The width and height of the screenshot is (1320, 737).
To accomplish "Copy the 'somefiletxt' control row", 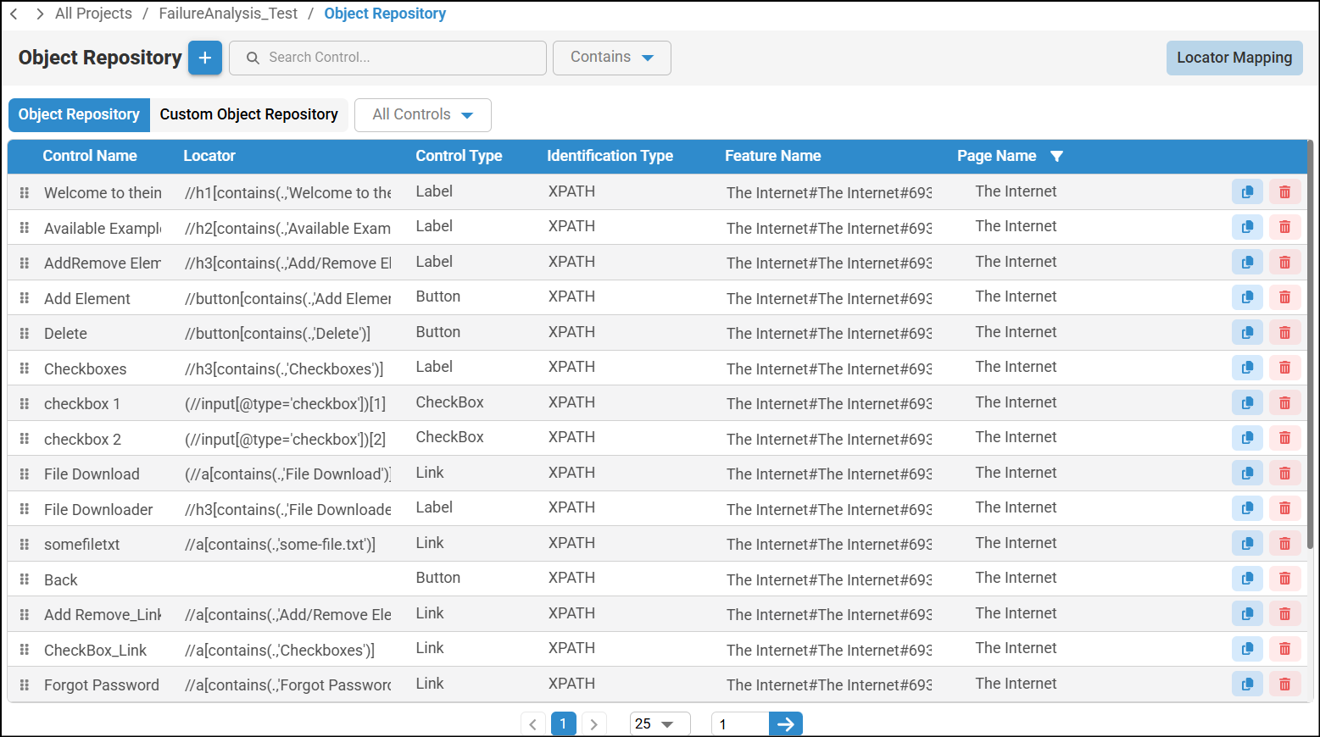I will [x=1247, y=544].
